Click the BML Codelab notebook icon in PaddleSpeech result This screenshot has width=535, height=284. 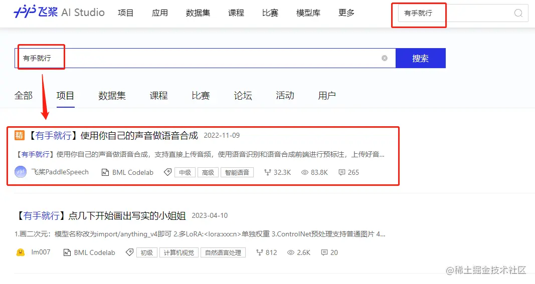coord(105,172)
